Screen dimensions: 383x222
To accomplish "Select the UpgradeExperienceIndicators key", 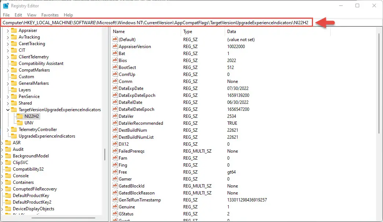I will (47, 136).
